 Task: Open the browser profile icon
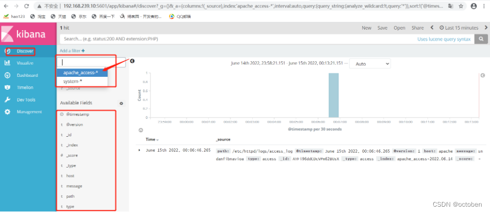(474, 6)
